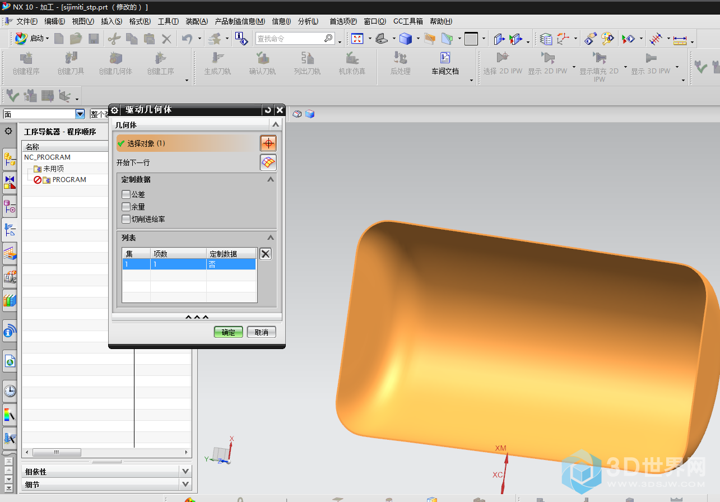Click the reset dialog arrow icon
Viewport: 720px width, 502px height.
tap(268, 110)
